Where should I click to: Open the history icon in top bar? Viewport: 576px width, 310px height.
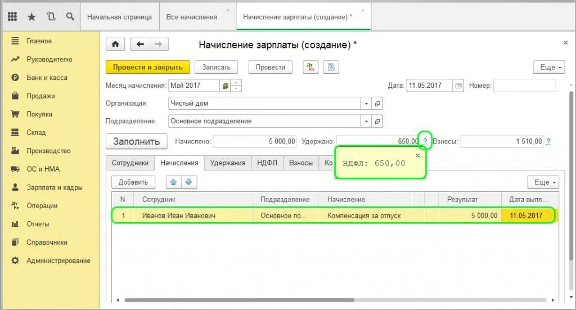tap(51, 16)
